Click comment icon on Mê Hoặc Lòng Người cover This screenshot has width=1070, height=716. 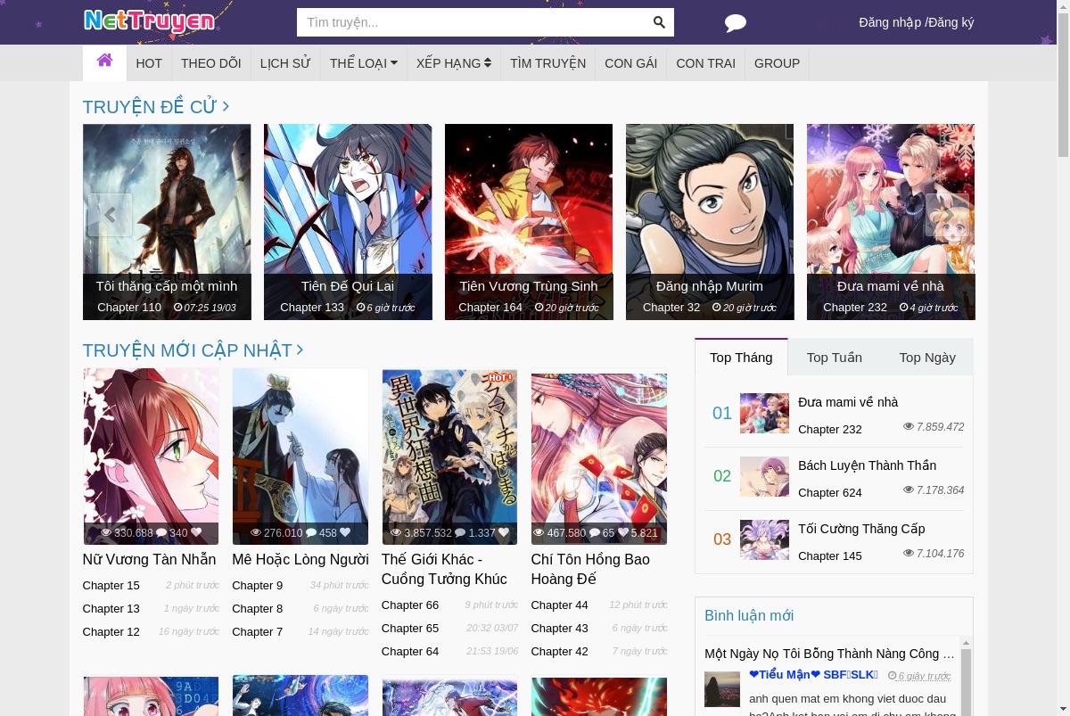(x=311, y=533)
